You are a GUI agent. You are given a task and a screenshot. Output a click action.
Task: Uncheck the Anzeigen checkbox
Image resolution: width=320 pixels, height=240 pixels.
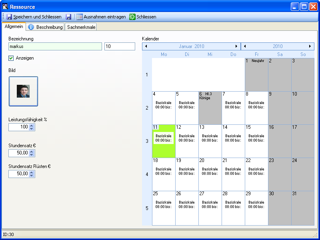tap(11, 58)
